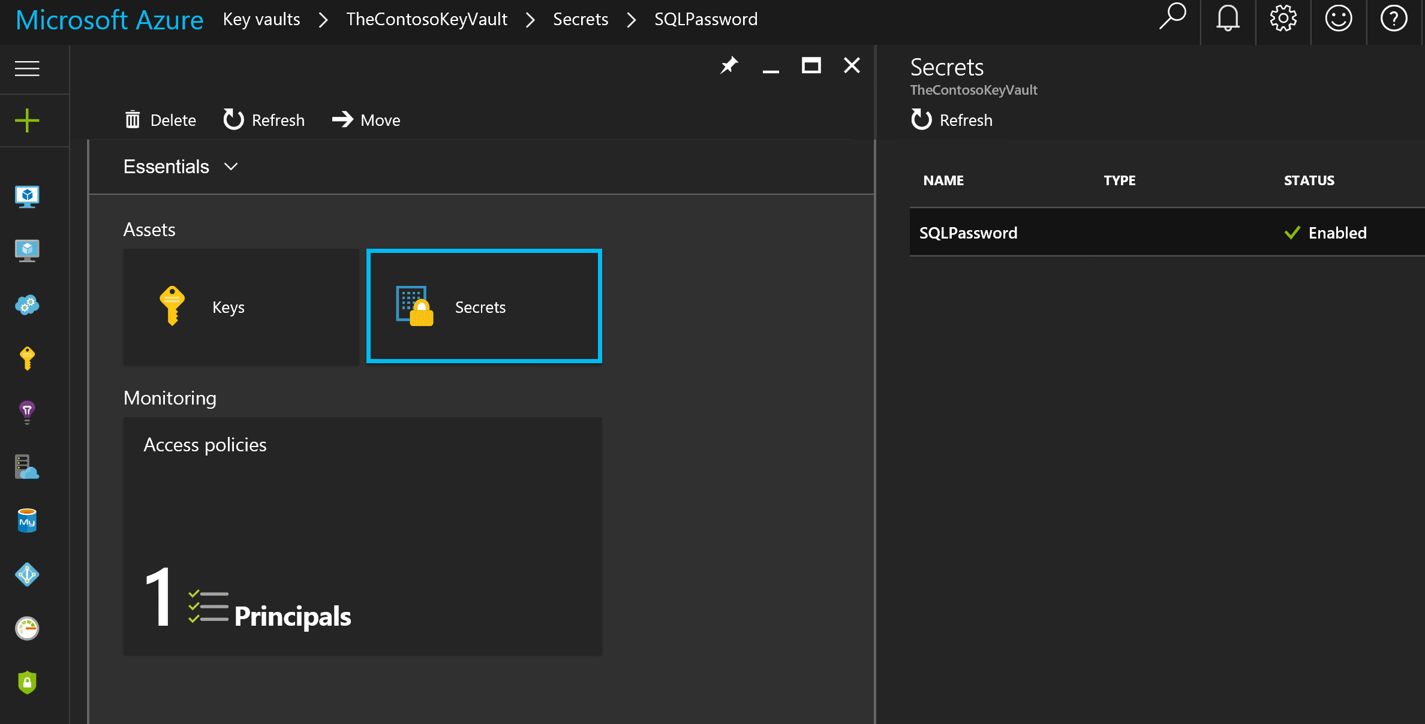1425x724 pixels.
Task: Click the green plus New resource icon
Action: pos(27,120)
